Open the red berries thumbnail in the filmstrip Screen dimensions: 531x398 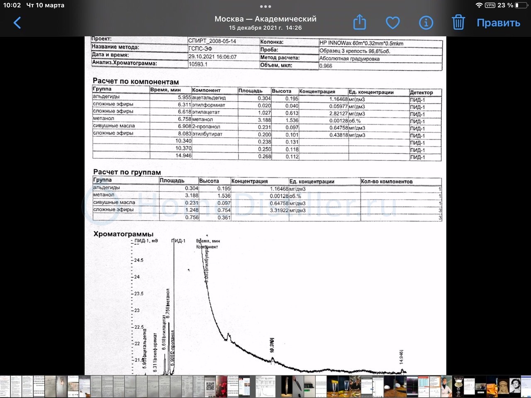[x=222, y=386]
